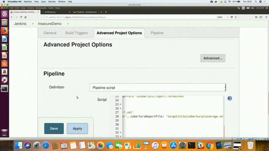Open the Firefox hamburger menu

coord(266,17)
